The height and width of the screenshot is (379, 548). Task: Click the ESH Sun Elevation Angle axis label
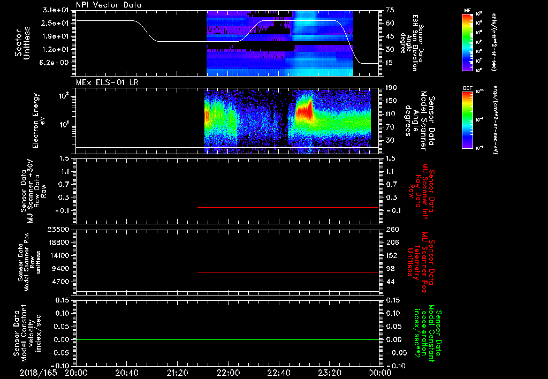(x=413, y=43)
